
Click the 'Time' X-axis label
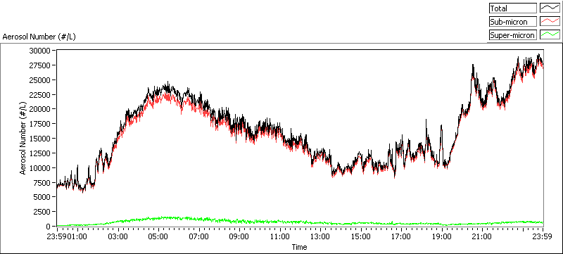click(300, 247)
